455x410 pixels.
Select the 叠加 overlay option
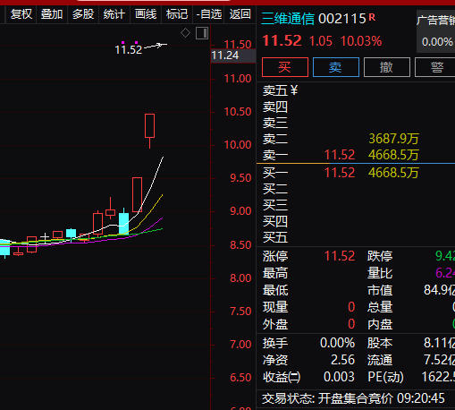[52, 14]
